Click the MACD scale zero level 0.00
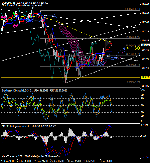 click(144, 136)
